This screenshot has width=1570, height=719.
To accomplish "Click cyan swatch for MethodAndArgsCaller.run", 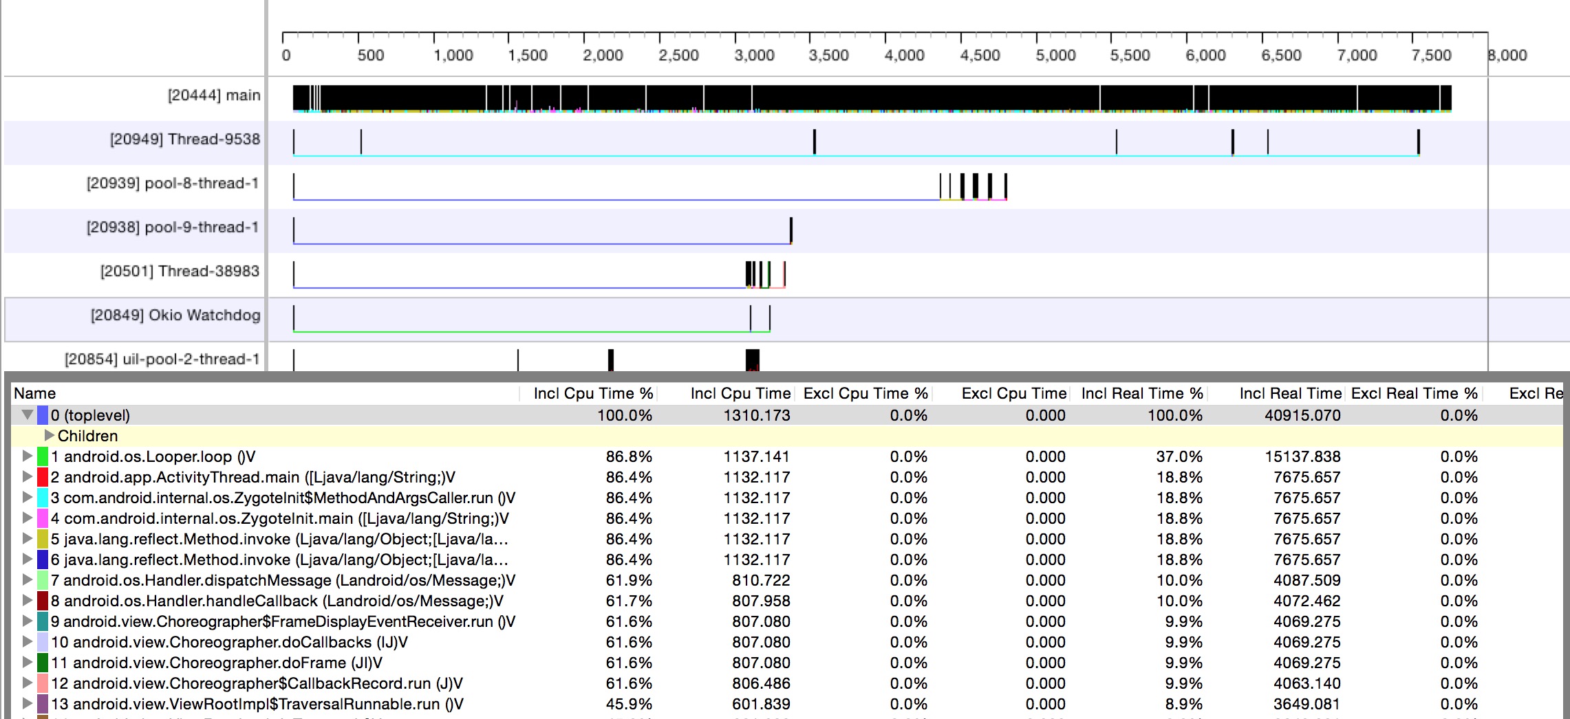I will pos(43,498).
